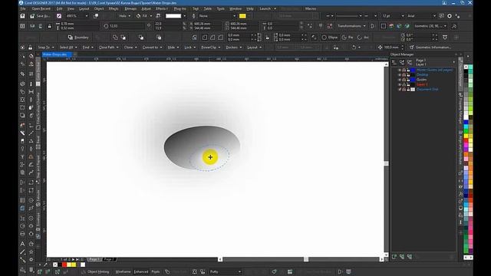Image resolution: width=491 pixels, height=276 pixels.
Task: Click the lock ratio padlock icon
Action: click(x=49, y=26)
